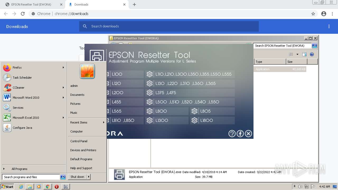Click the Search programs and files box
Image resolution: width=338 pixels, height=190 pixels.
pos(31,177)
